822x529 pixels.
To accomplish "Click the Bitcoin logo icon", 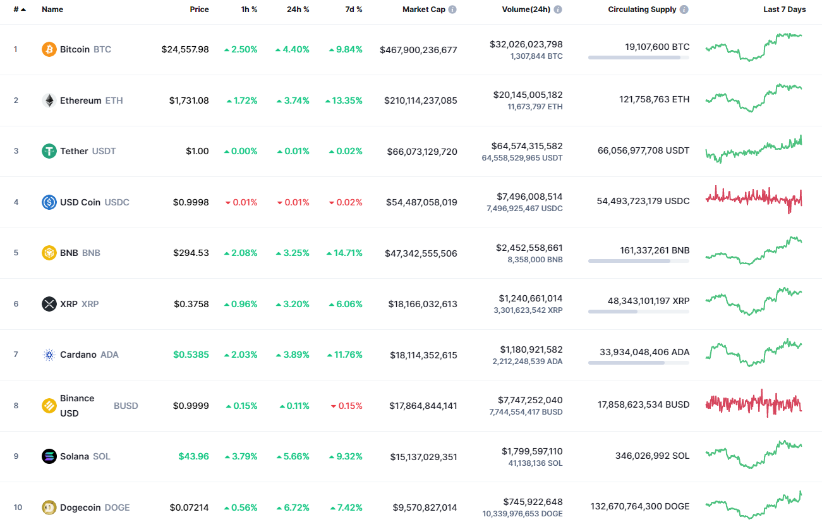I will 49,49.
